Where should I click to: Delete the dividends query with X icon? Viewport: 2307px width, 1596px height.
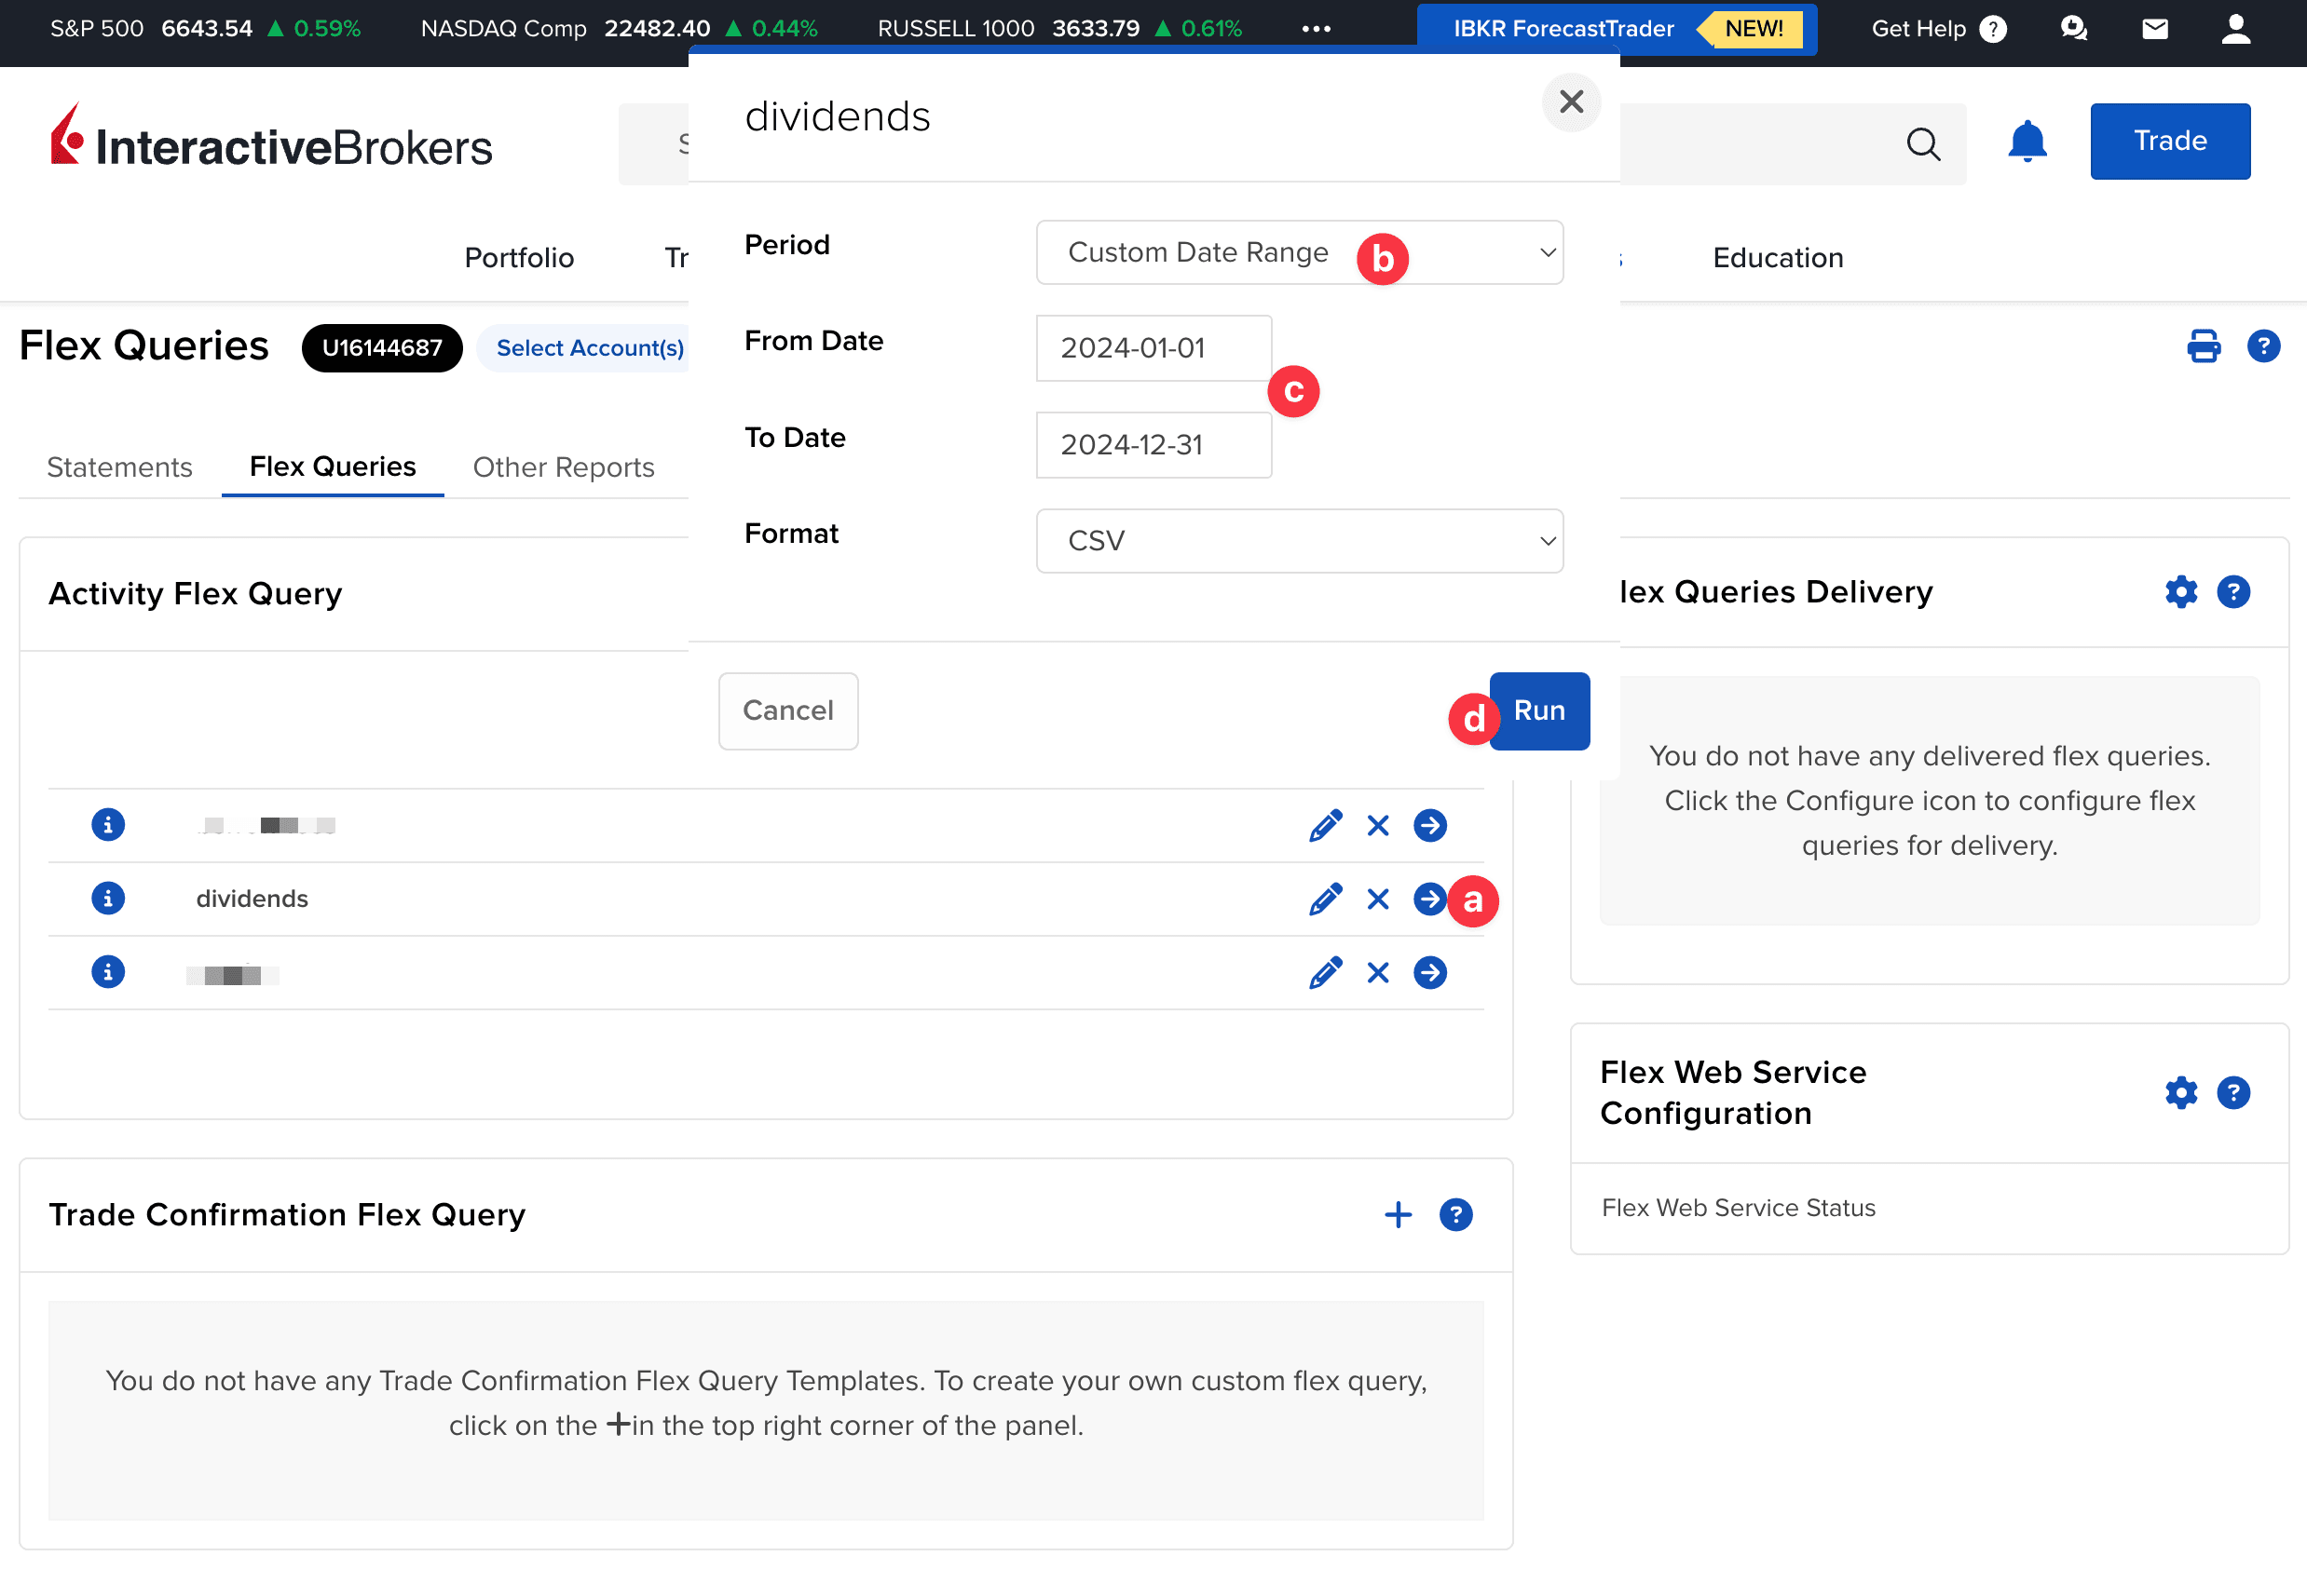(x=1378, y=899)
